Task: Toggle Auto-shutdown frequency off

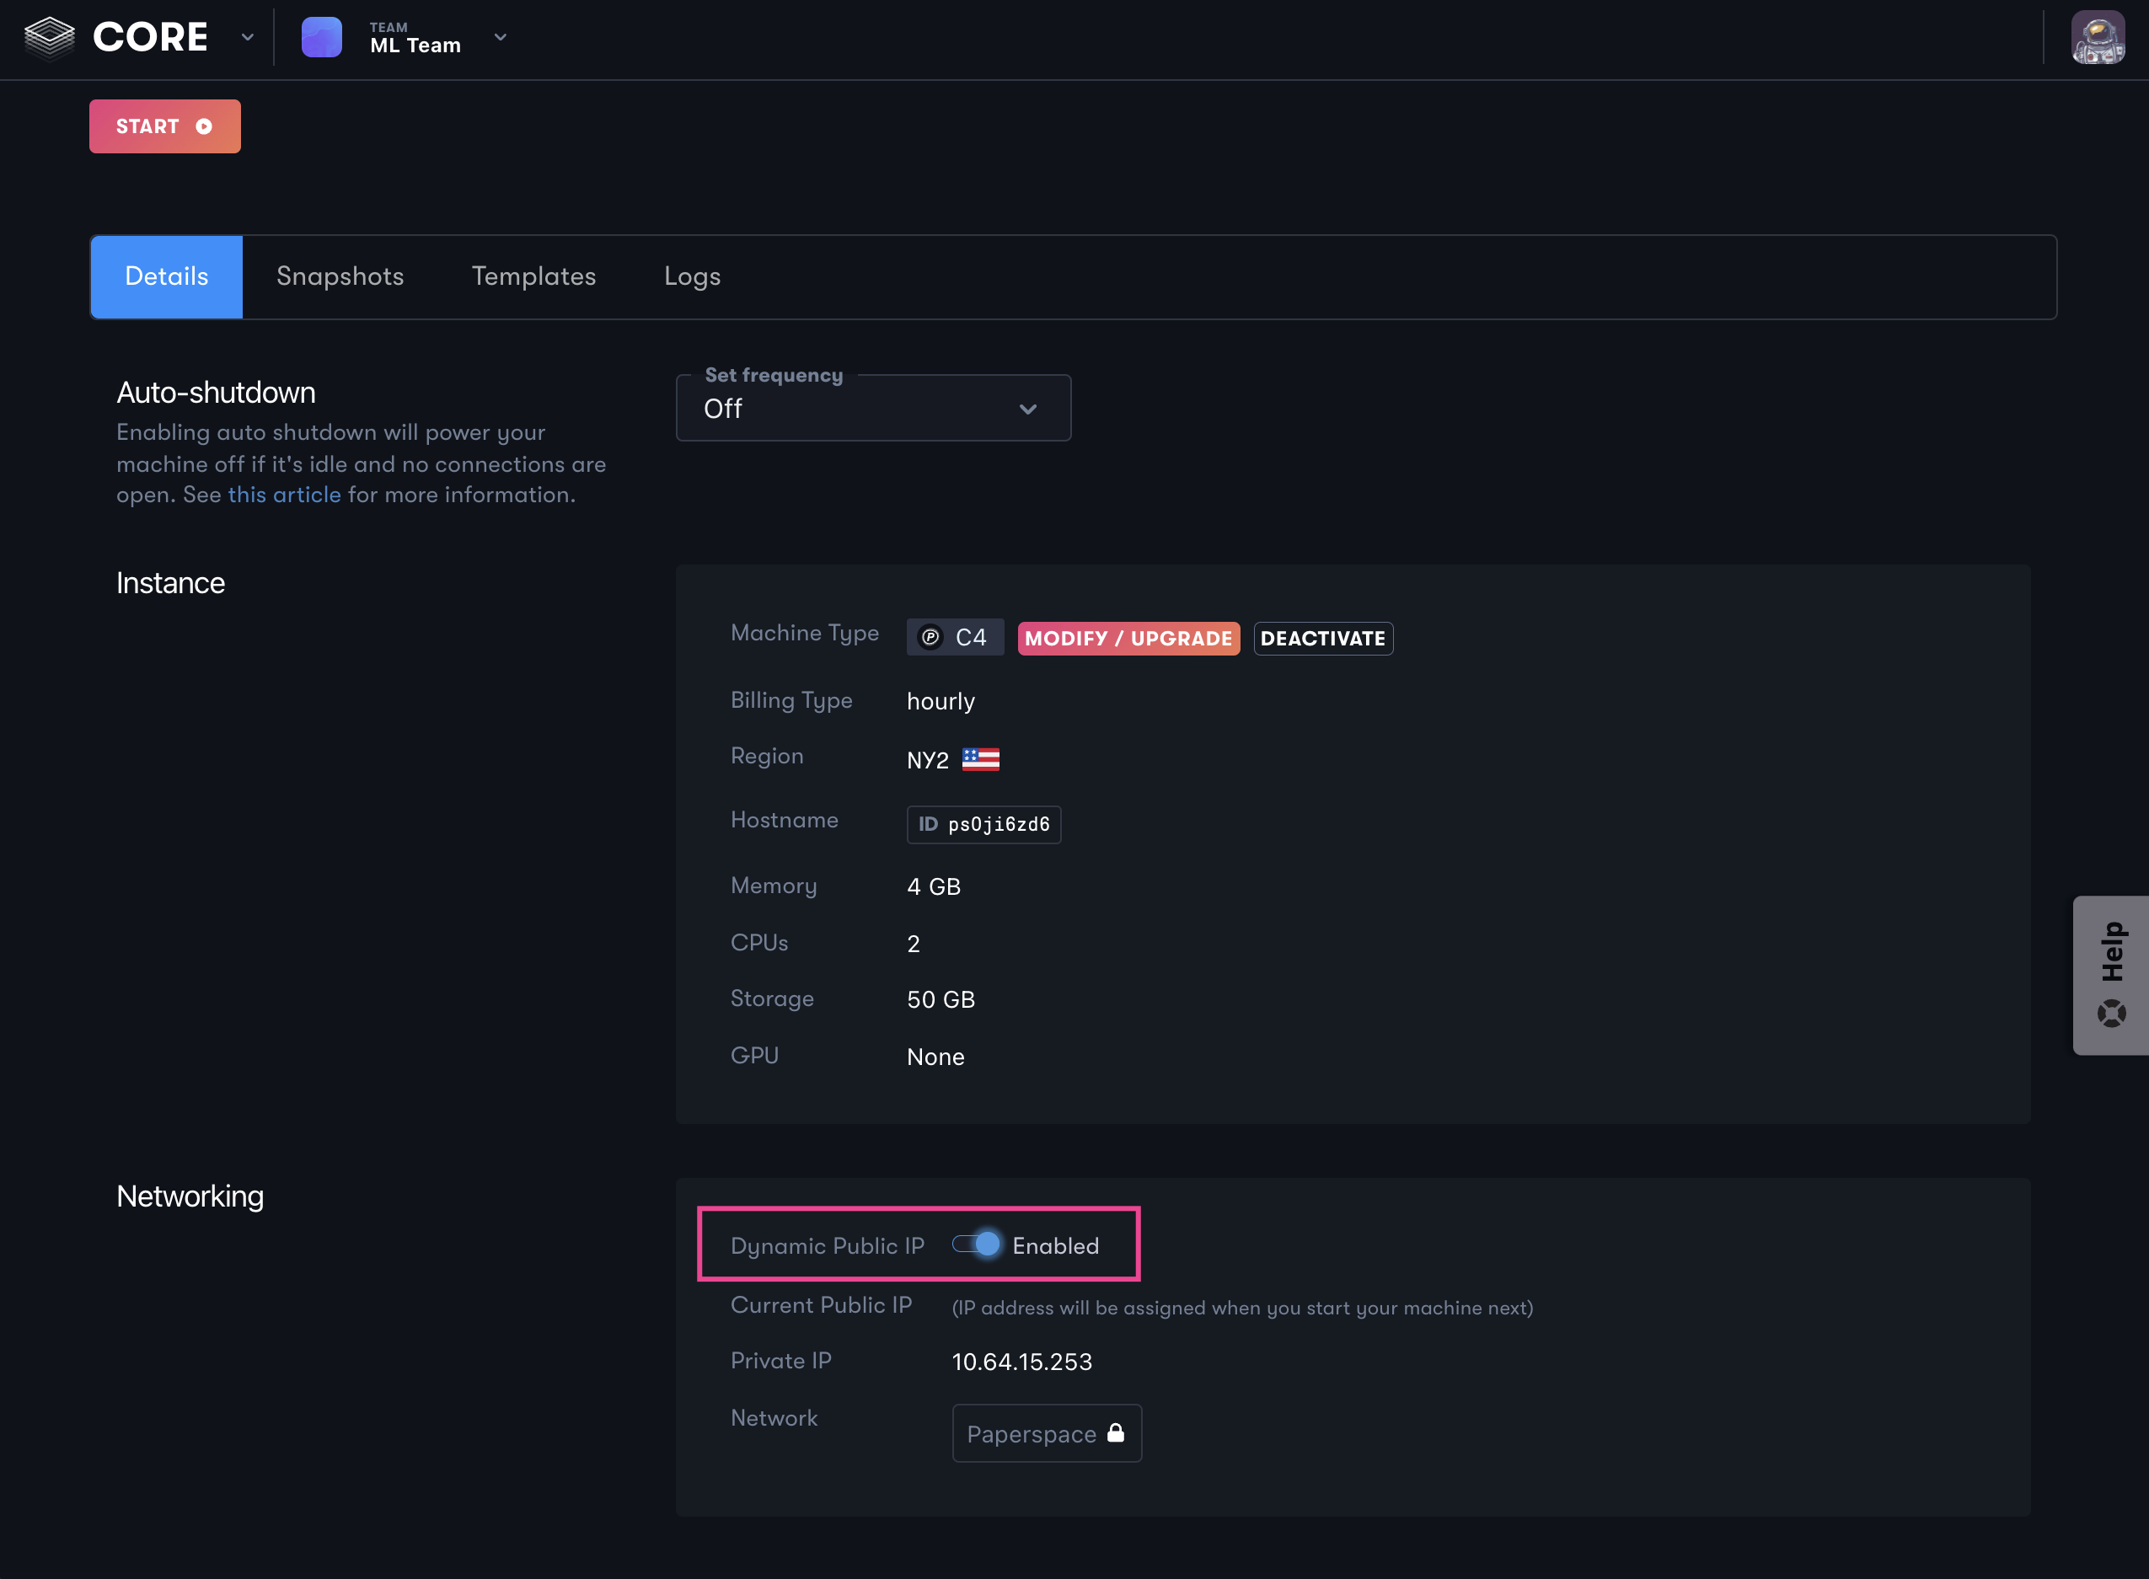Action: pos(871,407)
